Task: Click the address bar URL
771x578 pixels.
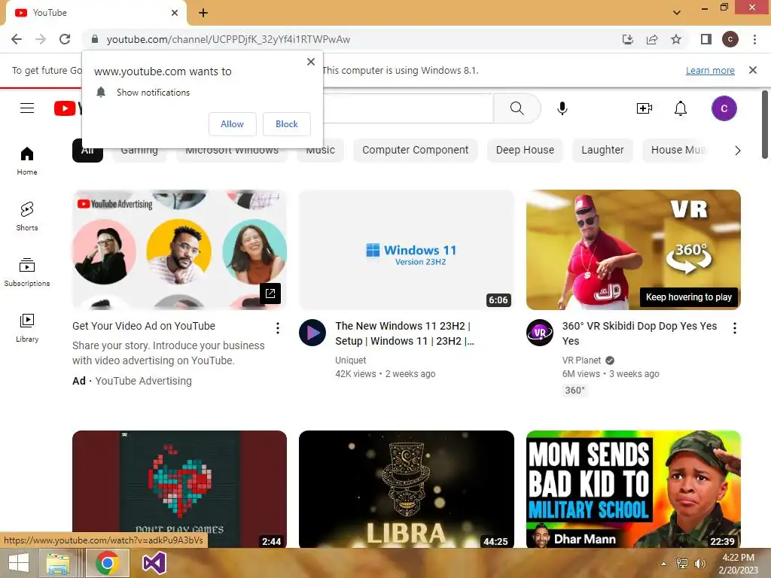Action: (x=228, y=39)
